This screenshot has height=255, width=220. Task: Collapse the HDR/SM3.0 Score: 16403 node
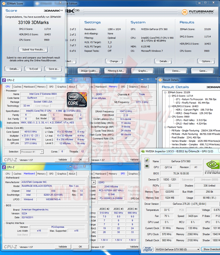pos(169,106)
